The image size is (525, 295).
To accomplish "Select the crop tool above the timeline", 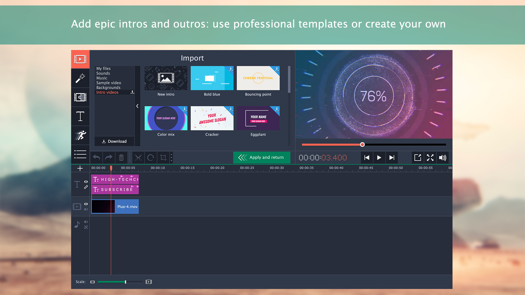I will [164, 158].
